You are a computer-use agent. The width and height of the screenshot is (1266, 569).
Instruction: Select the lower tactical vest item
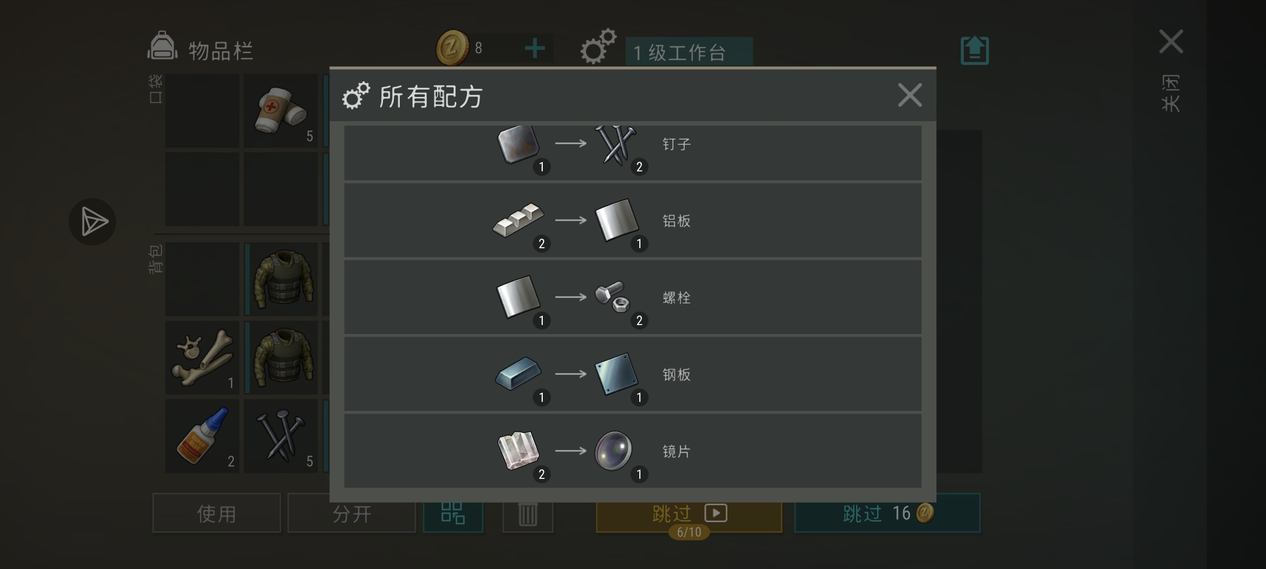pos(282,358)
